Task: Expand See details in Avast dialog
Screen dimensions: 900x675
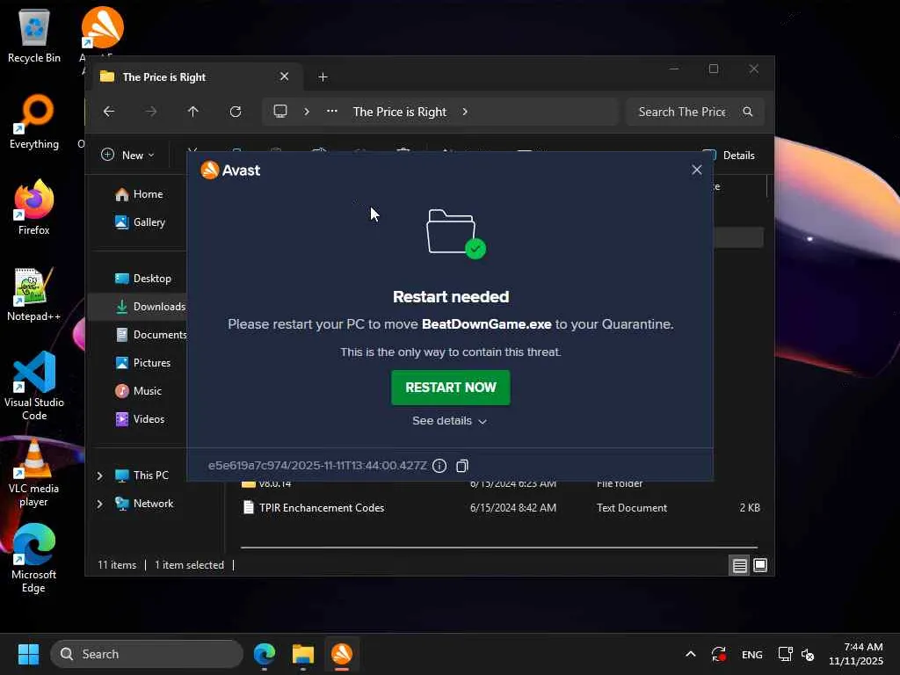Action: pos(449,421)
